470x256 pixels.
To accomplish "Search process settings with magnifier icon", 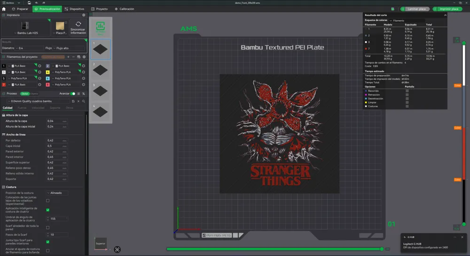I will tap(84, 101).
